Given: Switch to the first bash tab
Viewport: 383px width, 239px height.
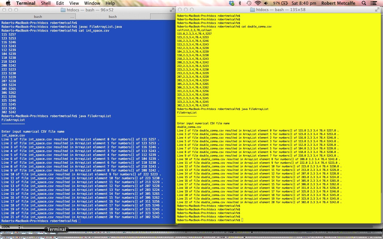Looking at the screenshot, I should point(38,17).
